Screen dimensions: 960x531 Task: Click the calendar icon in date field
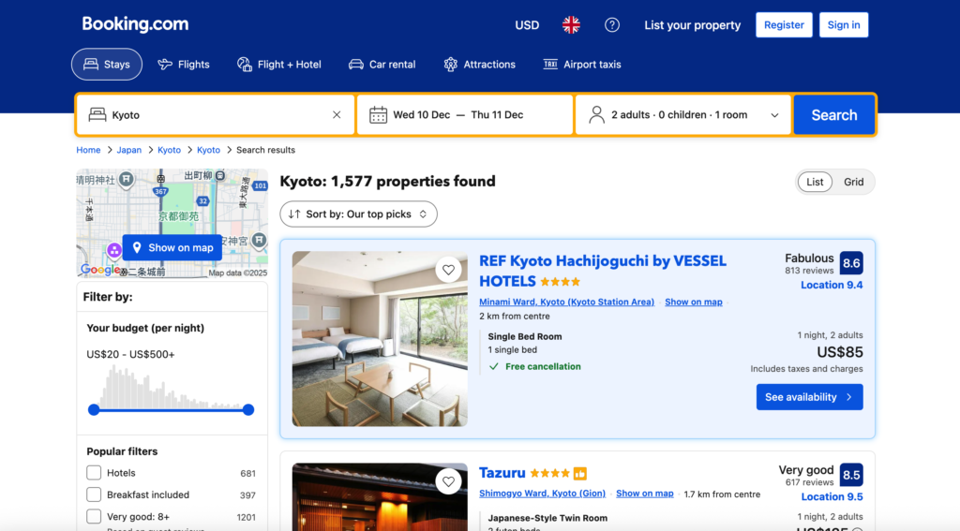(x=378, y=115)
